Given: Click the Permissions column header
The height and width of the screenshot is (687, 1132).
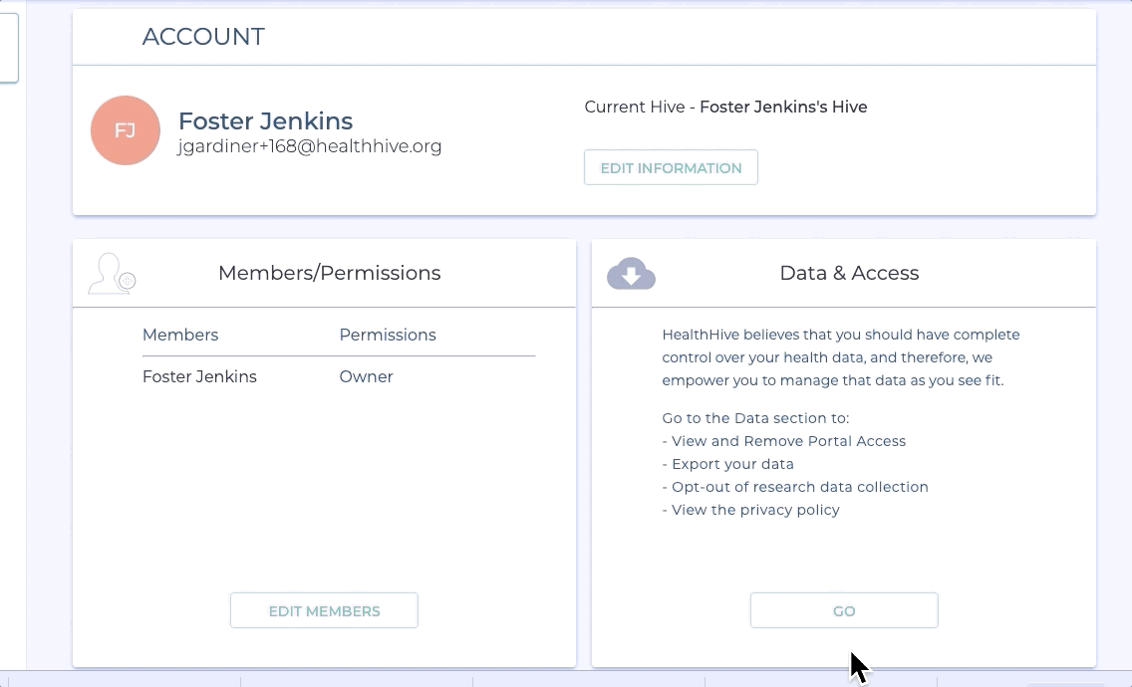Looking at the screenshot, I should pos(388,335).
